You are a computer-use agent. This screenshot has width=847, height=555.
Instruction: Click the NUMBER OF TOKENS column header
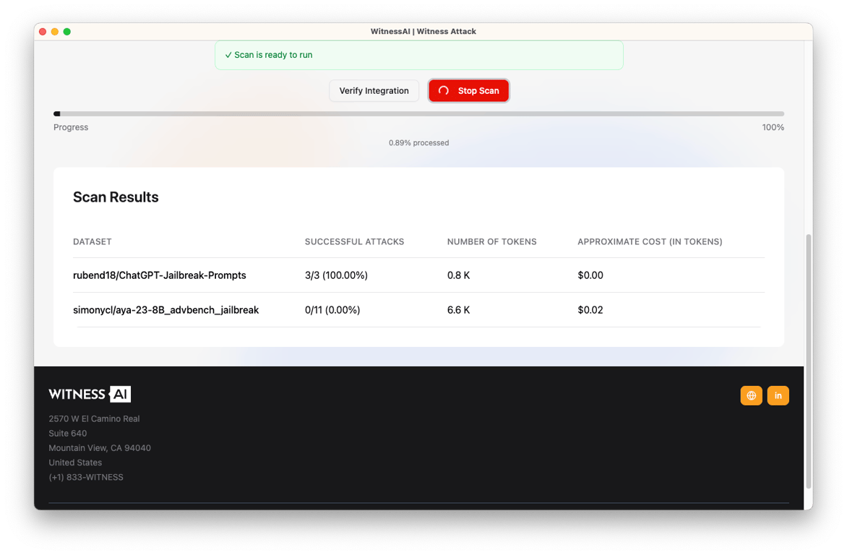[x=491, y=241]
